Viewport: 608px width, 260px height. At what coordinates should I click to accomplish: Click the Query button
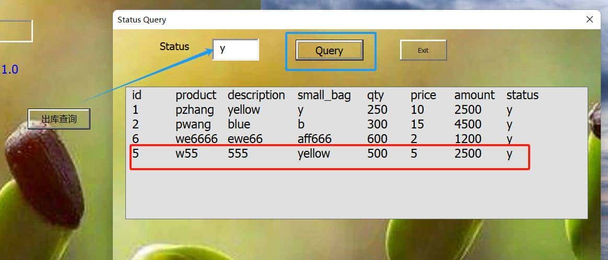point(329,50)
